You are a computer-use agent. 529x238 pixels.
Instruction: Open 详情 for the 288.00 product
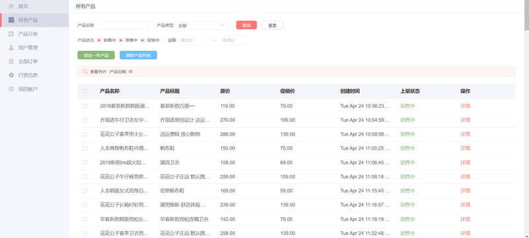[466, 134]
